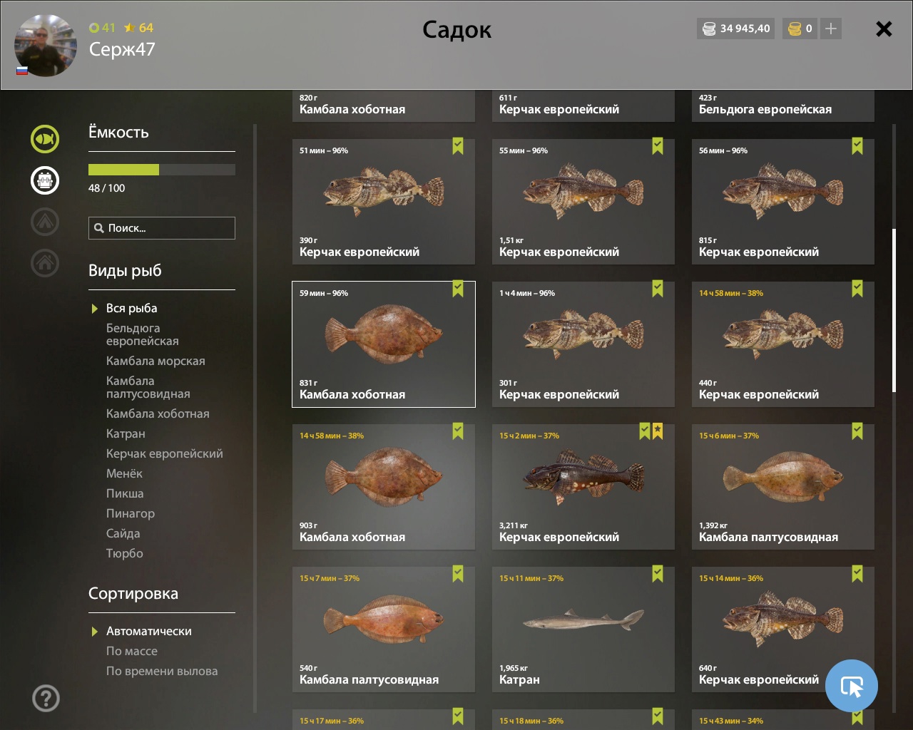This screenshot has width=913, height=730.
Task: Open the Серж47 player avatar
Action: point(46,45)
